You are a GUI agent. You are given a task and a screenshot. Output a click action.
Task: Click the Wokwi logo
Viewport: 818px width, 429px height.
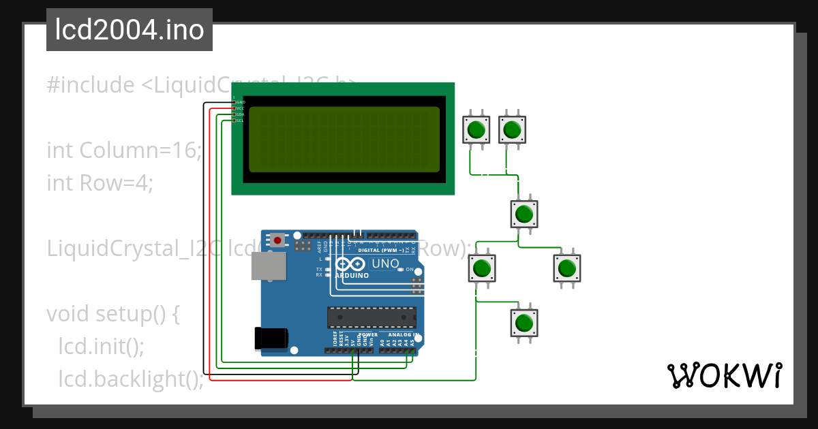[x=723, y=375]
